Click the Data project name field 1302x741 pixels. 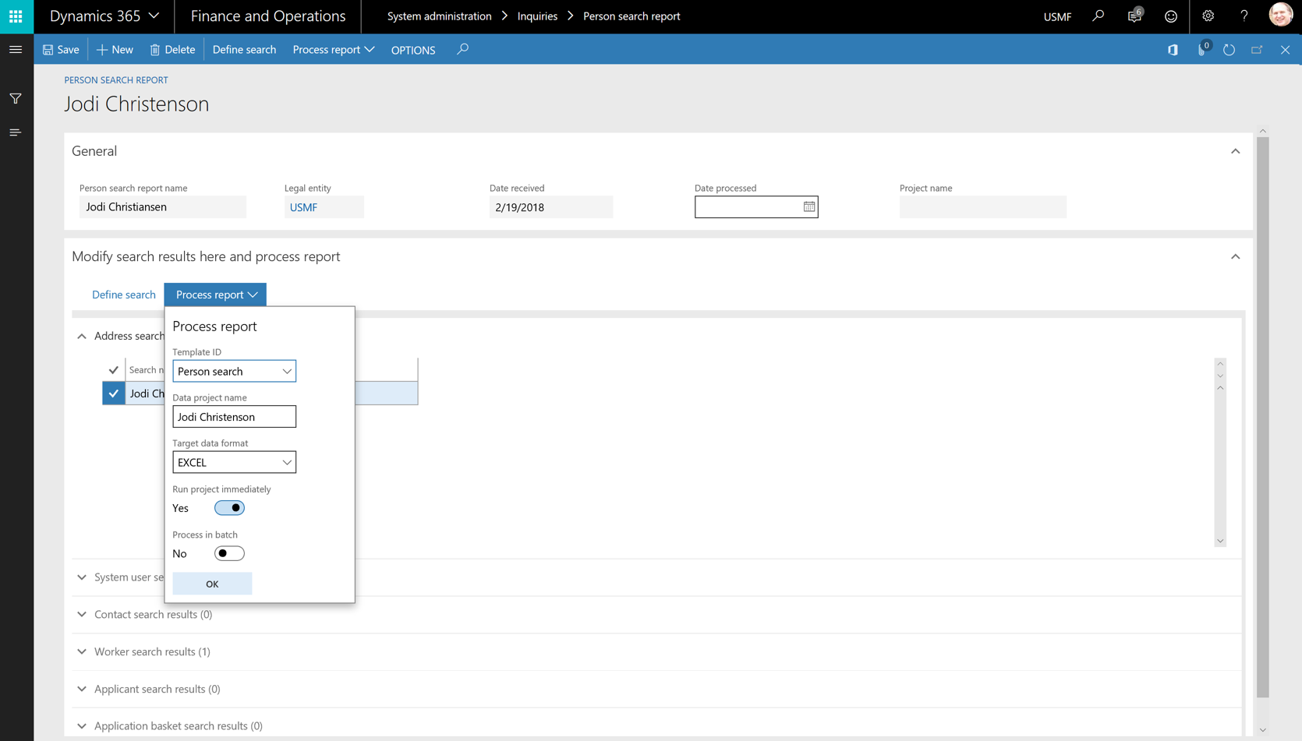pyautogui.click(x=234, y=417)
